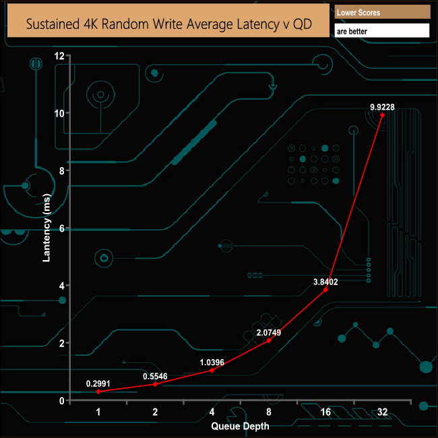Click the y-axis tick label 0
The width and height of the screenshot is (438, 438).
(62, 401)
